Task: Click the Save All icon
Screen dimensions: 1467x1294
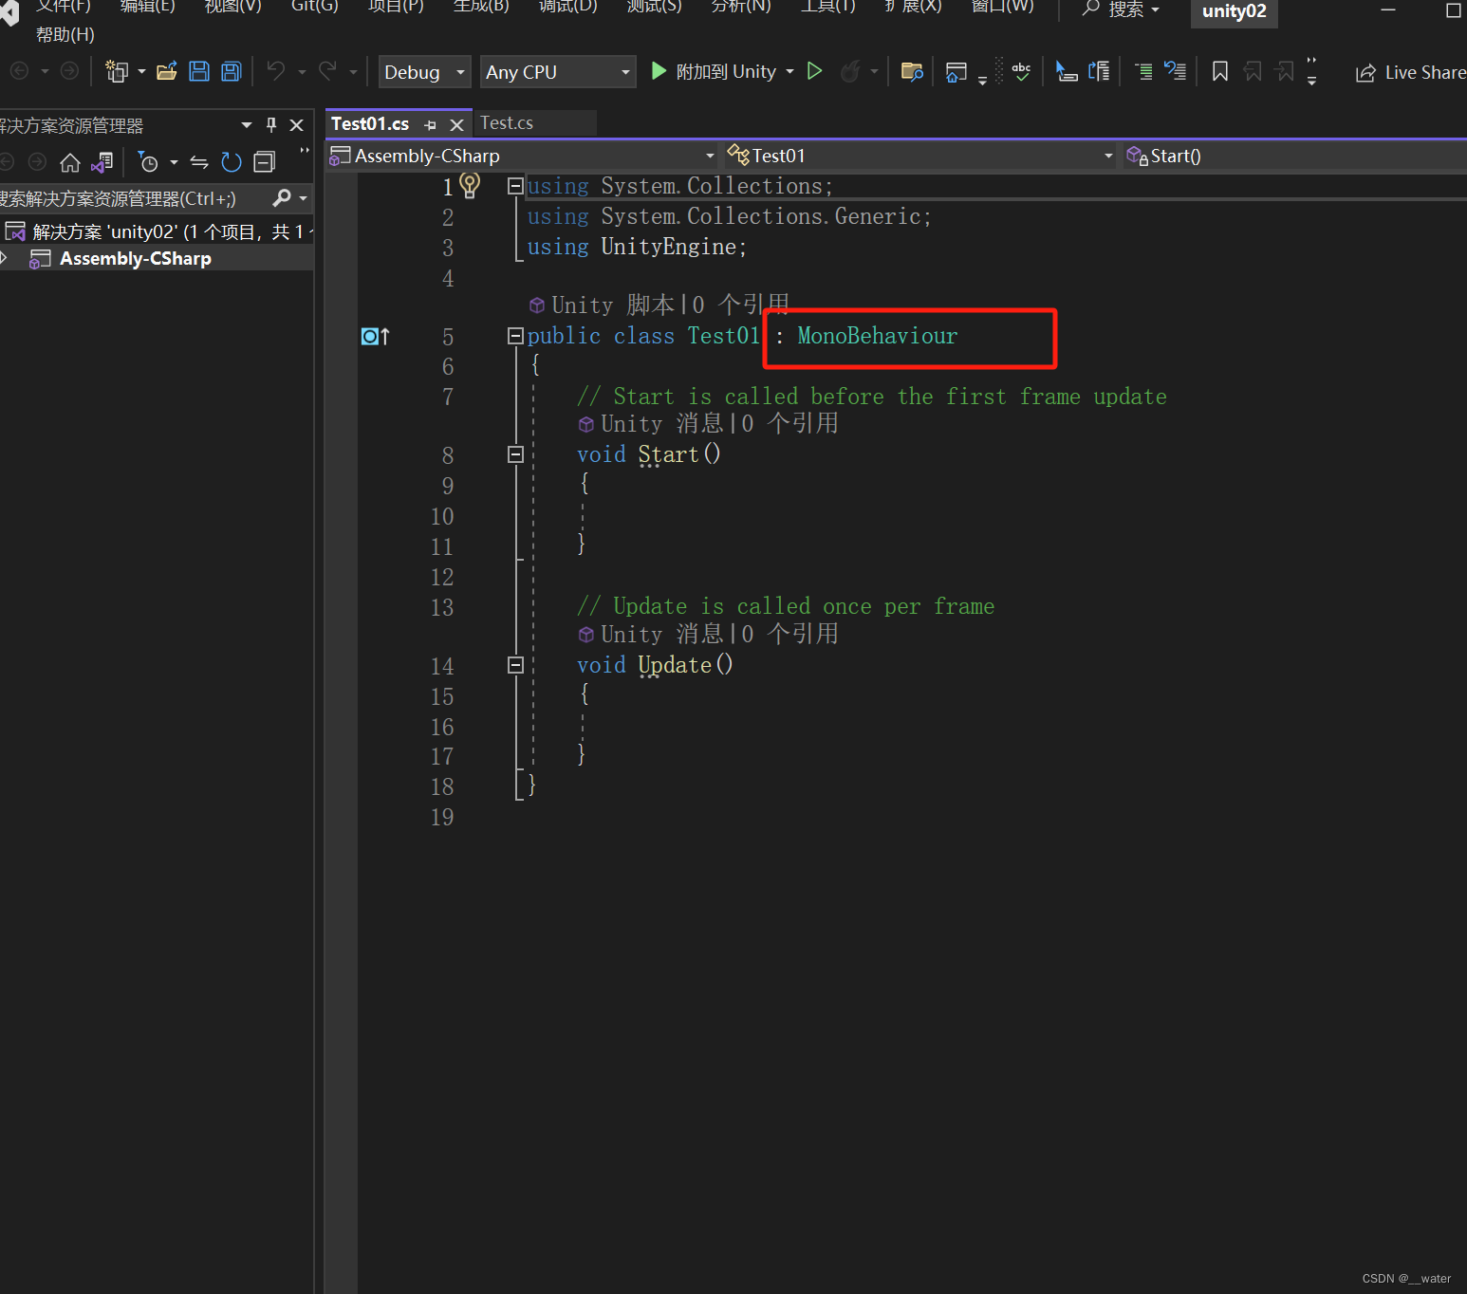Action: pyautogui.click(x=231, y=71)
